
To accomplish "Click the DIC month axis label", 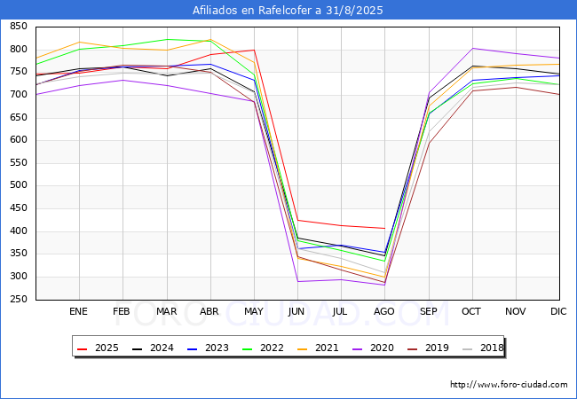I will [559, 312].
